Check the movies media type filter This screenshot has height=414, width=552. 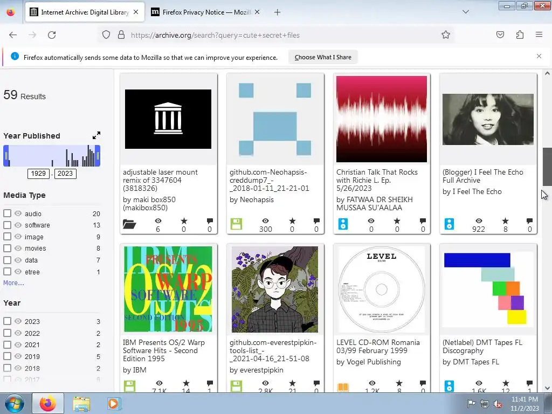pos(7,248)
